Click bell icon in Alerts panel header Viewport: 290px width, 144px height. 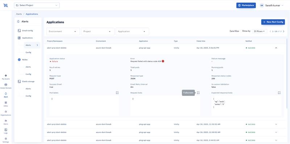18,21
